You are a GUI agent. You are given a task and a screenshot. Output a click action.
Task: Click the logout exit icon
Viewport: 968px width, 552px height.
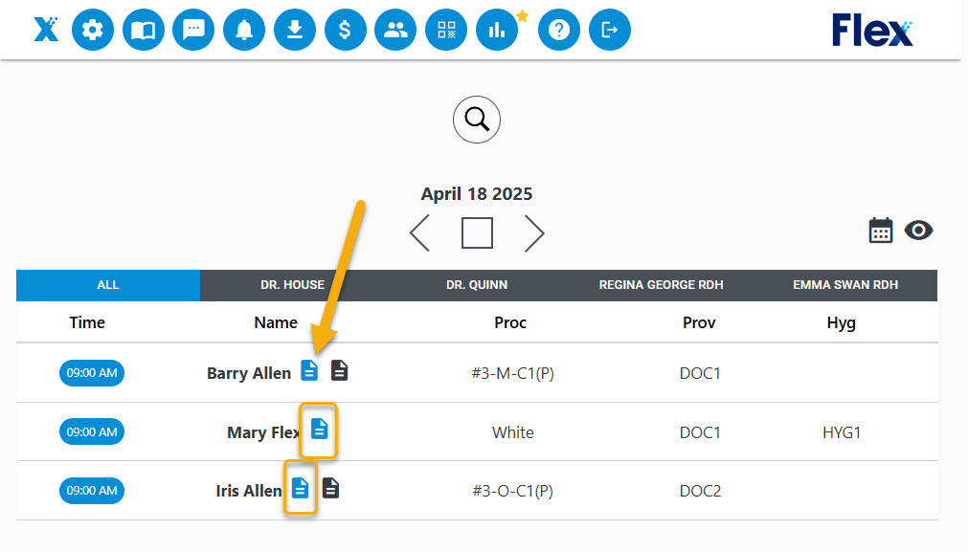click(609, 30)
